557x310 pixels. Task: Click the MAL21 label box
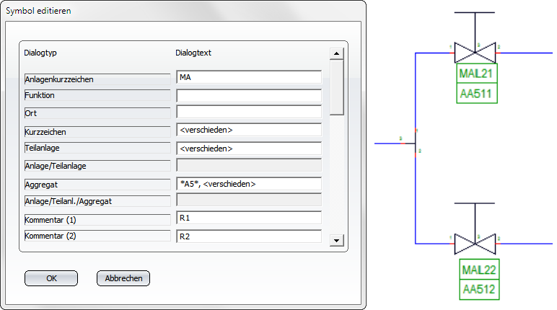pyautogui.click(x=477, y=74)
